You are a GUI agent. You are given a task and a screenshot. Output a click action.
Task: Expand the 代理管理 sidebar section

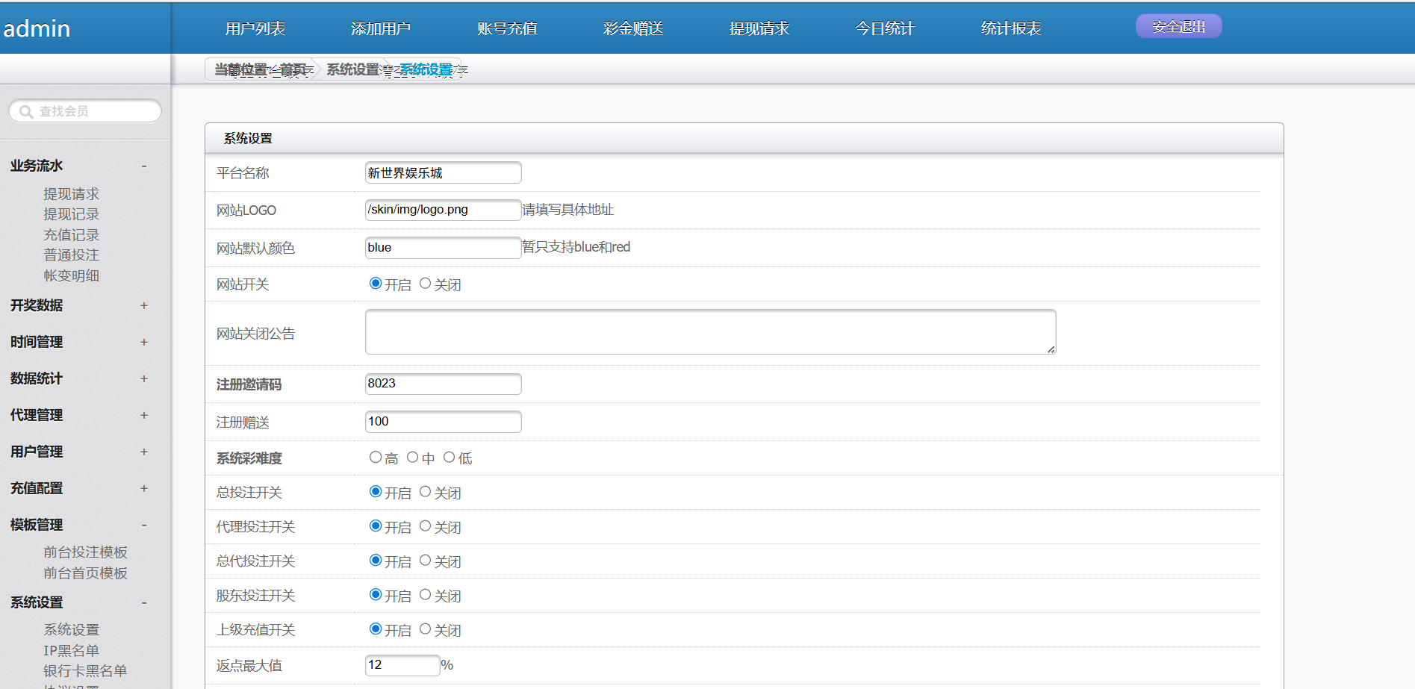(x=144, y=415)
